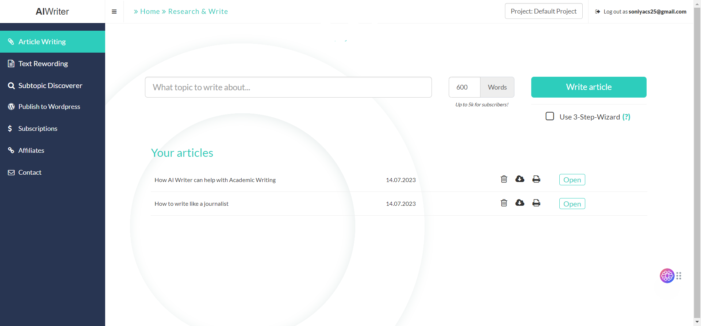This screenshot has width=701, height=326.
Task: Click the Subscriptions dollar icon
Action: click(x=10, y=129)
